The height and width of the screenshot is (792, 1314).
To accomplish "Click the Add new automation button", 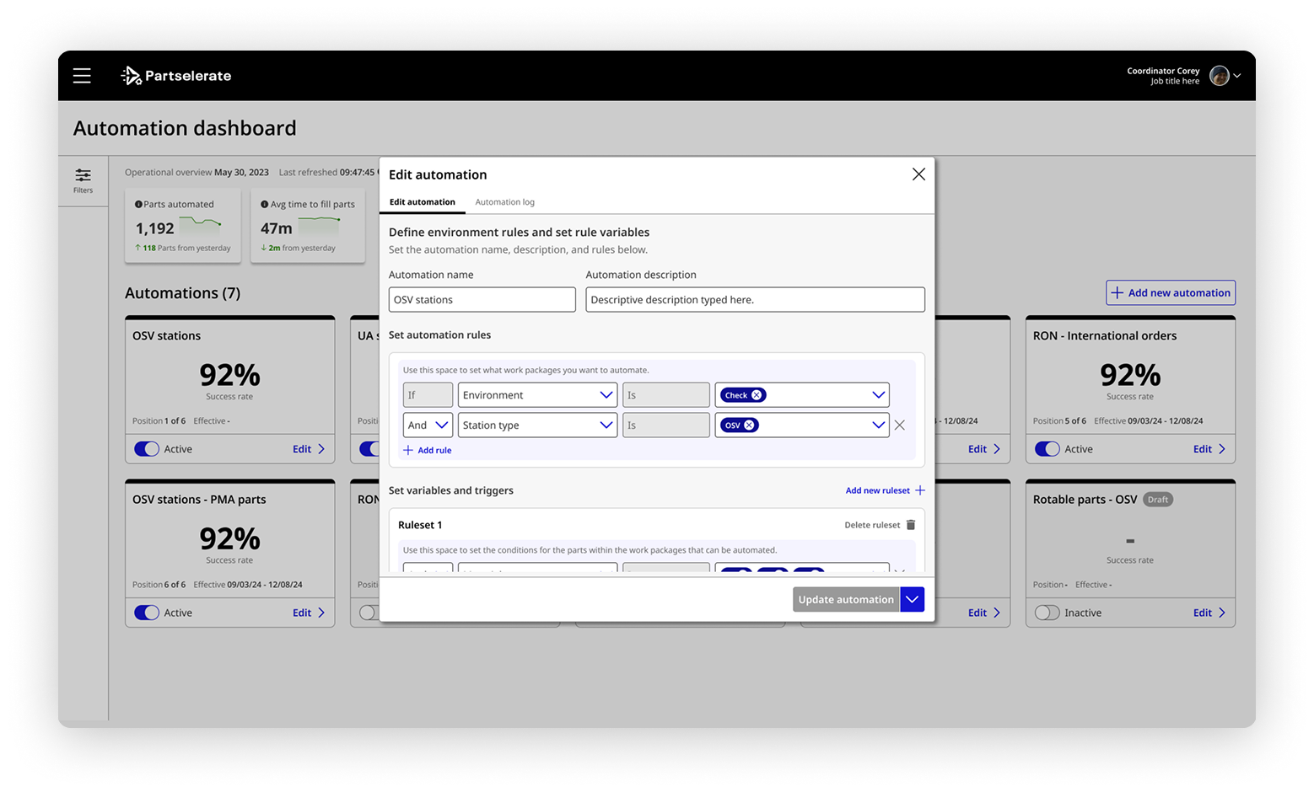I will pos(1170,292).
